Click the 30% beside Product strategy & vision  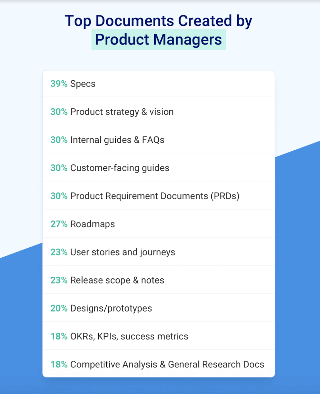[x=59, y=112]
